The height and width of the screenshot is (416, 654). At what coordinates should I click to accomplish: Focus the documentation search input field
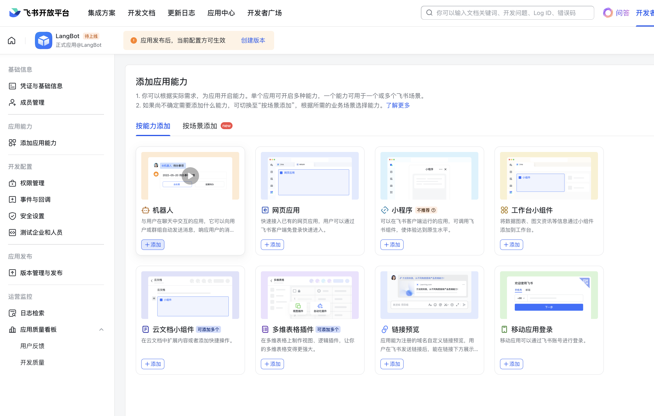point(508,13)
